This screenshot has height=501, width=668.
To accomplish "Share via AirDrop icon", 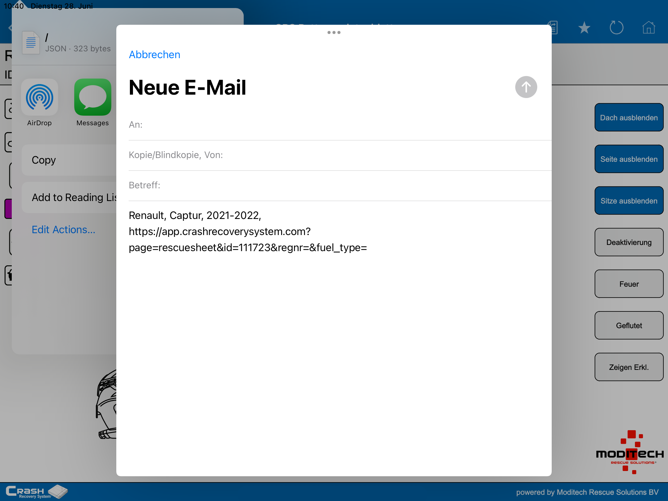I will [x=39, y=97].
